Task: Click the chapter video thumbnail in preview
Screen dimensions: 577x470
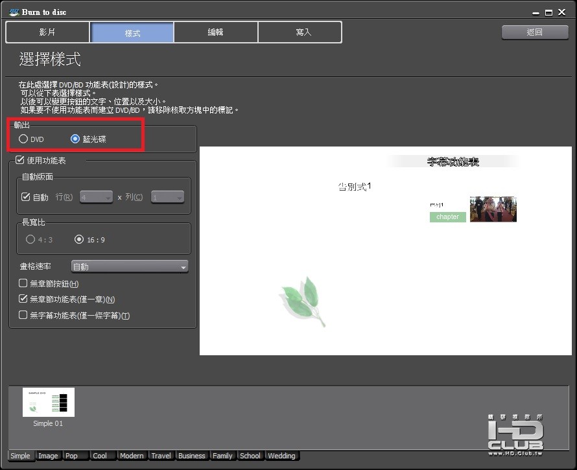Action: pos(493,209)
